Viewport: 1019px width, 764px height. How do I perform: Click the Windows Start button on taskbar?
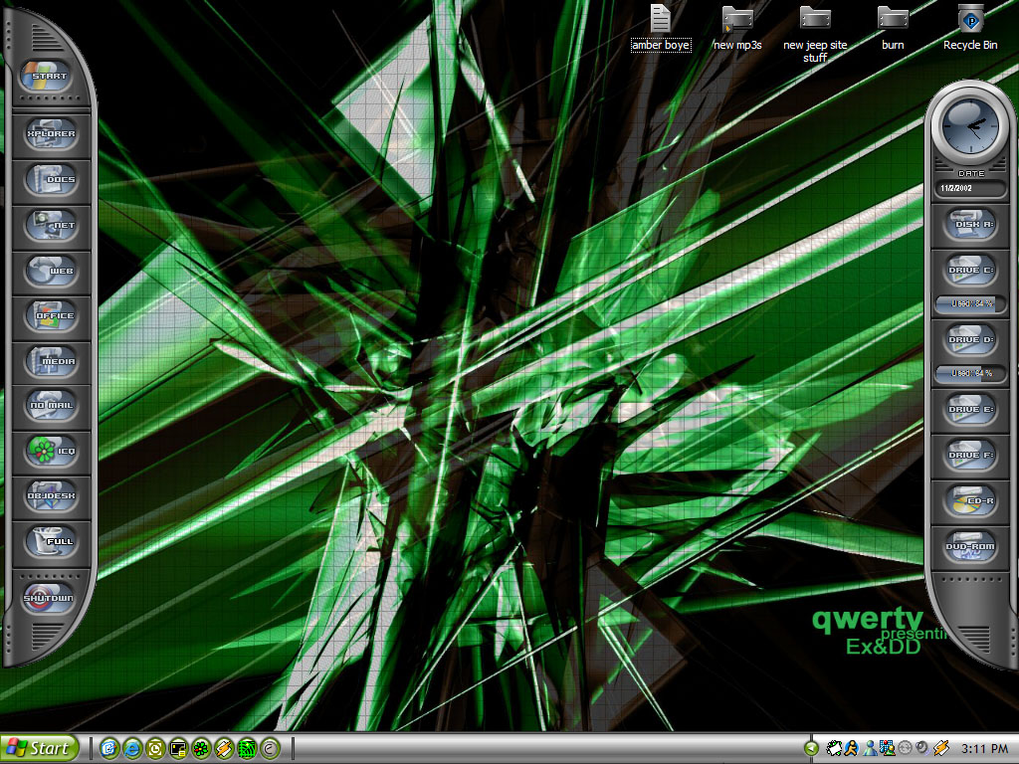(x=40, y=748)
